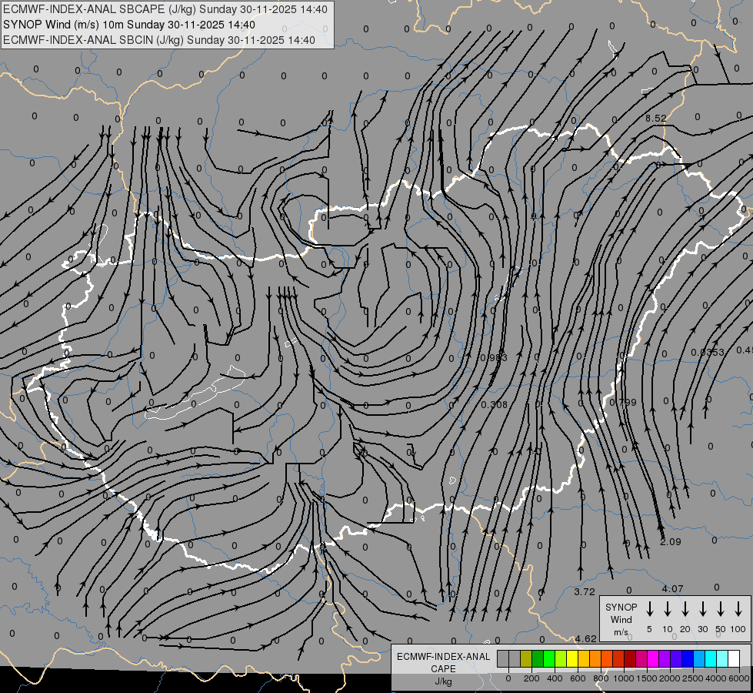The width and height of the screenshot is (753, 693).
Task: Pick the dark maroon swatch right of the 1000 tick
Action: click(630, 658)
